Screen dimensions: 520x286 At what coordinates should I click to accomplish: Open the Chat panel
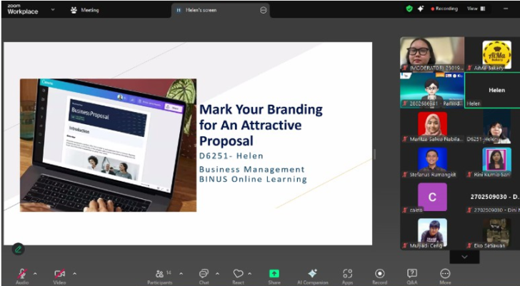coord(204,274)
